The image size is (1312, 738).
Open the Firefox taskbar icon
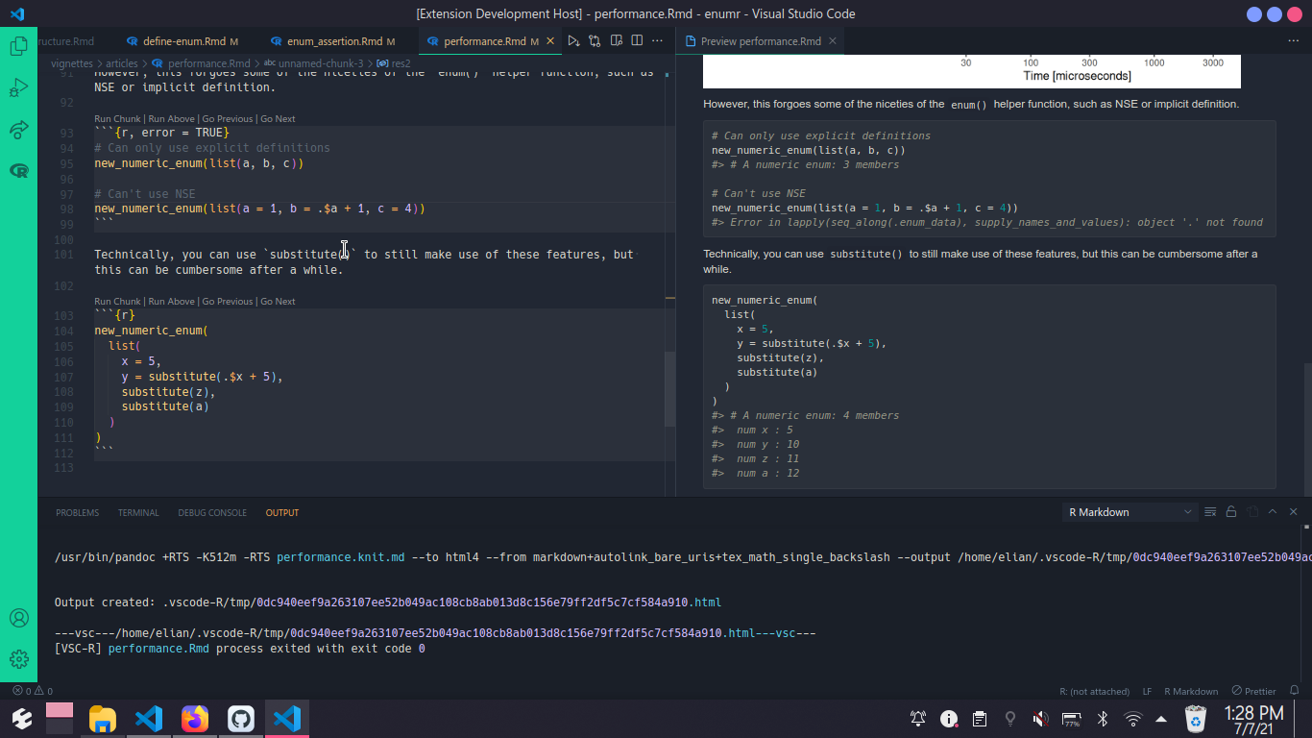coord(195,719)
